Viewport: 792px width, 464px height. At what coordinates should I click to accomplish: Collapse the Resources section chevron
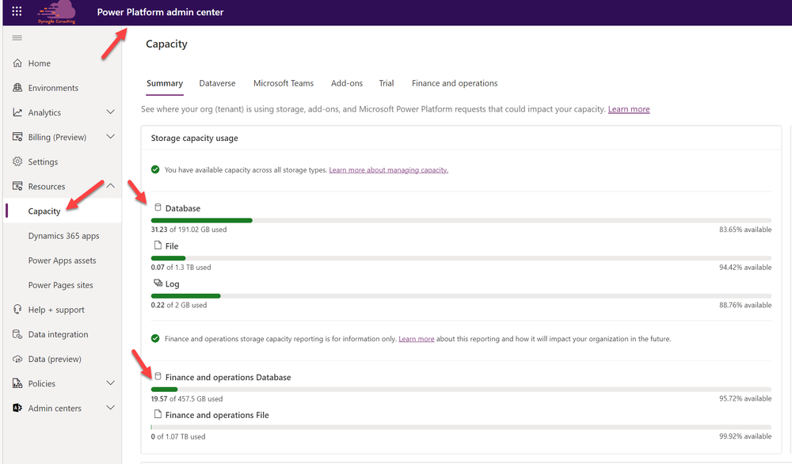pyautogui.click(x=111, y=186)
